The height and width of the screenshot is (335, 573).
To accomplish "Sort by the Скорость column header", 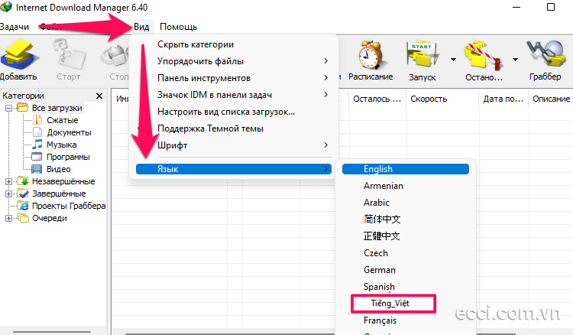I will (429, 99).
